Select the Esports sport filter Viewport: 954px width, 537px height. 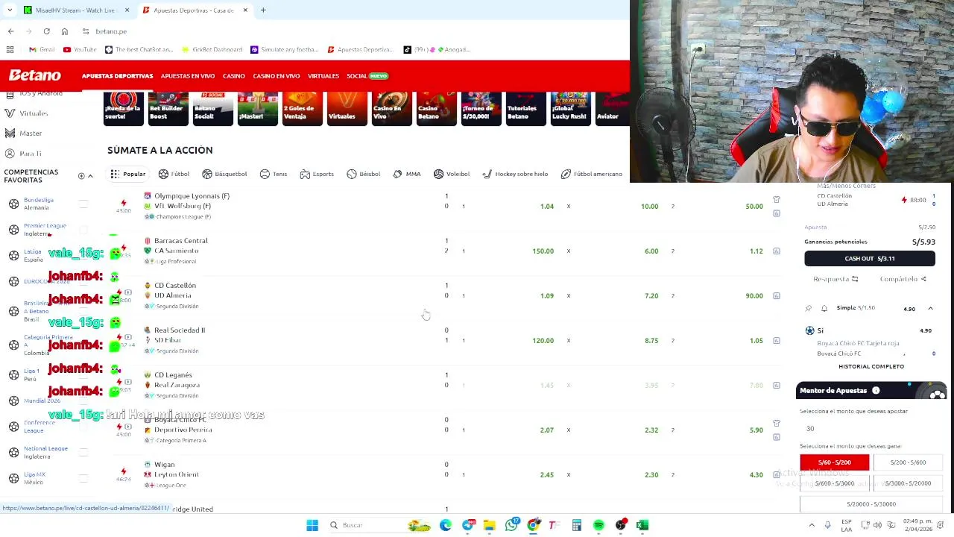click(x=317, y=174)
